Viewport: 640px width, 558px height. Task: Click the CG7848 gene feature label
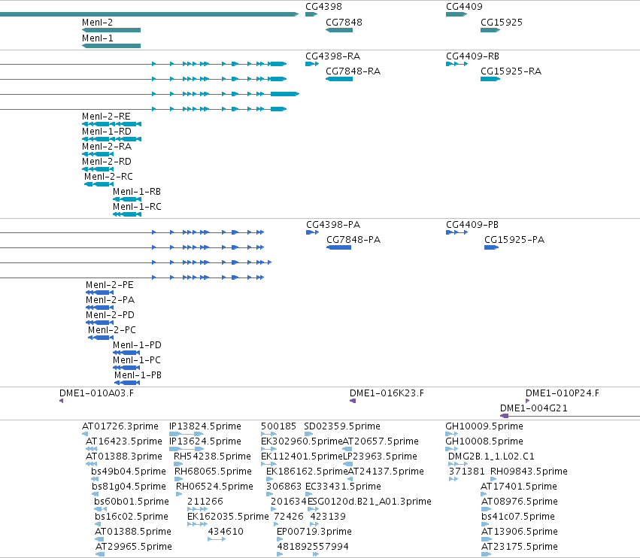coord(344,23)
